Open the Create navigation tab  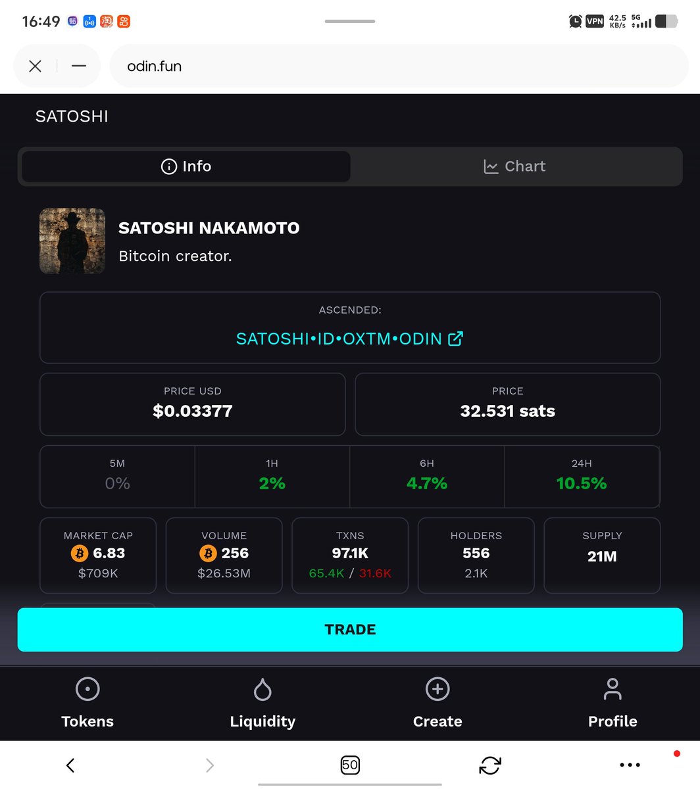[x=438, y=704]
